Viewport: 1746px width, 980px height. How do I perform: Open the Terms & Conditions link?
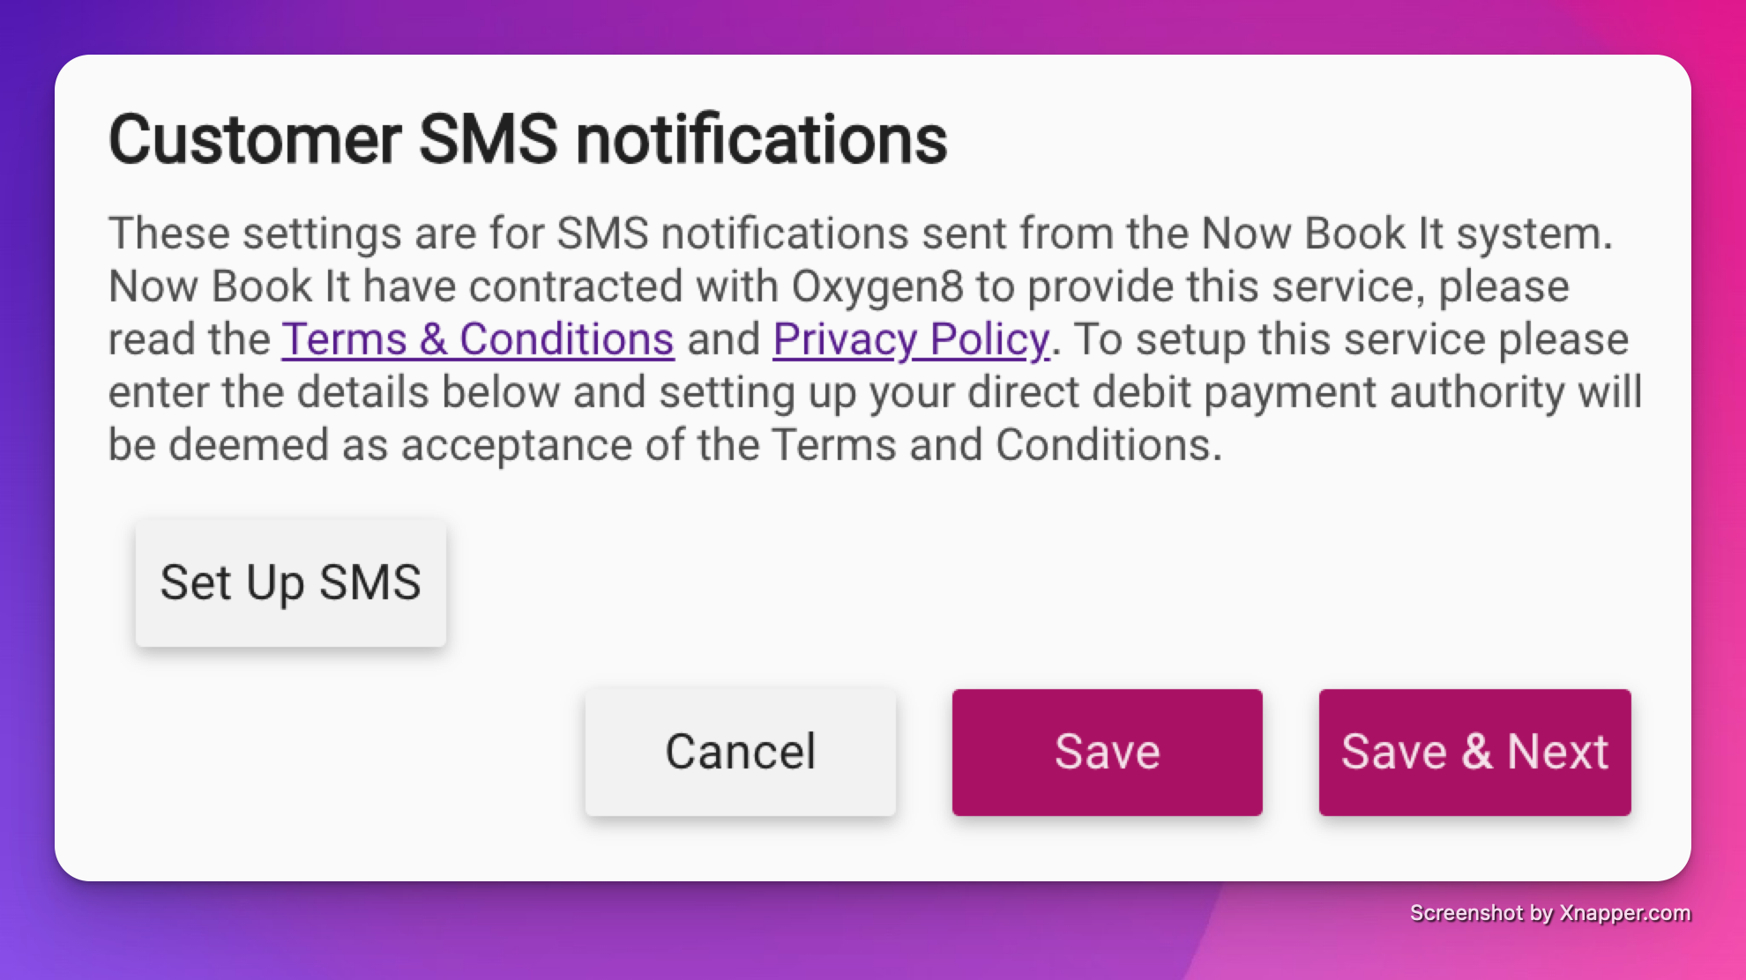point(478,339)
